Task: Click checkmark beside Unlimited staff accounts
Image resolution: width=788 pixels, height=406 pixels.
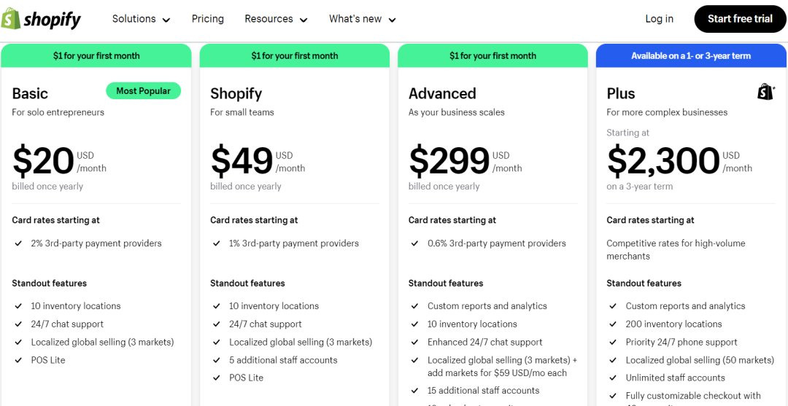Action: [x=614, y=378]
